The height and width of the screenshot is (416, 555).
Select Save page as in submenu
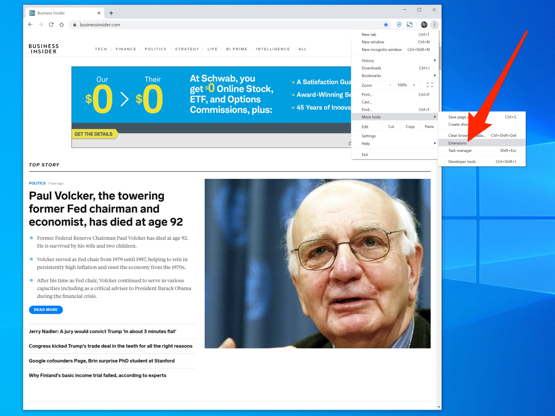pos(482,117)
